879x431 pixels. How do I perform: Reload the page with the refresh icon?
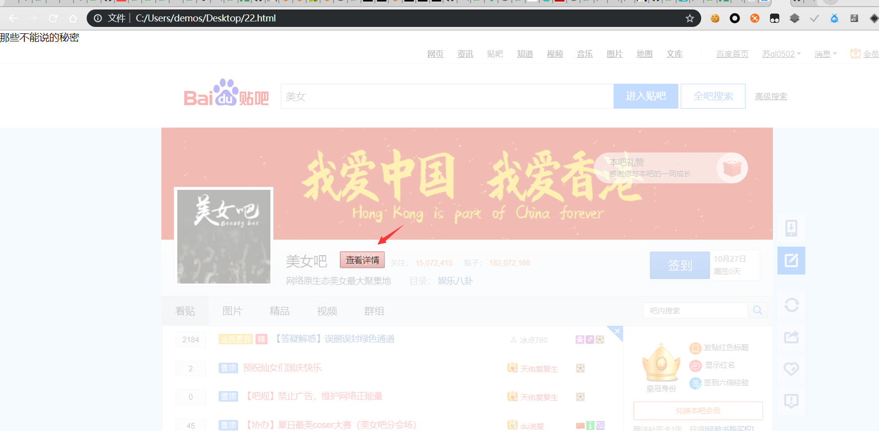point(53,18)
